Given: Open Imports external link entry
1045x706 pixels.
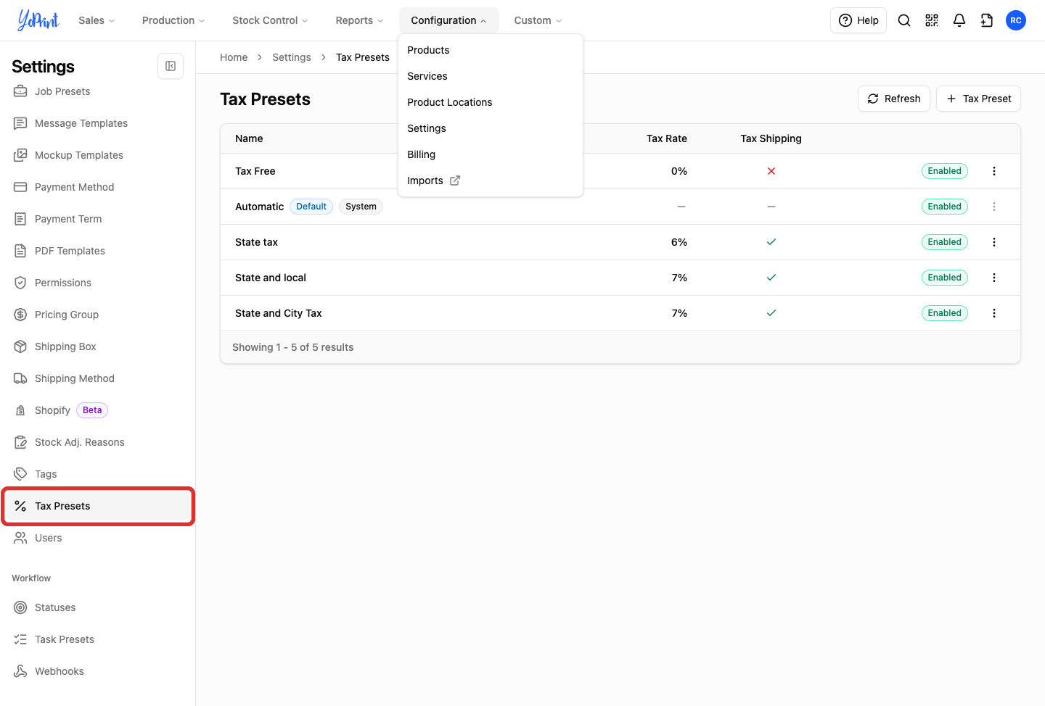Looking at the screenshot, I should pyautogui.click(x=491, y=180).
